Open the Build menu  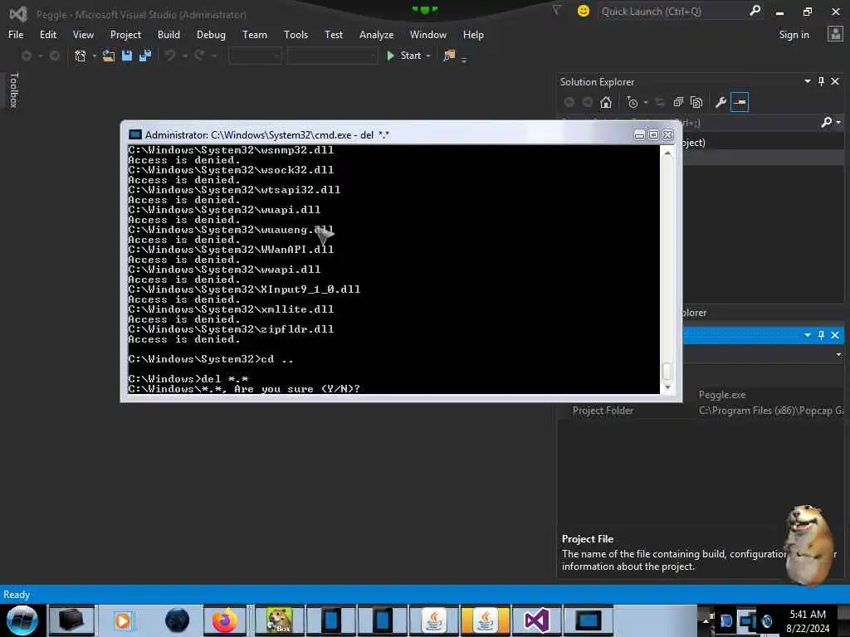coord(169,35)
